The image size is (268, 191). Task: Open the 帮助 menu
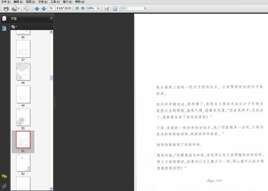coord(80,2)
